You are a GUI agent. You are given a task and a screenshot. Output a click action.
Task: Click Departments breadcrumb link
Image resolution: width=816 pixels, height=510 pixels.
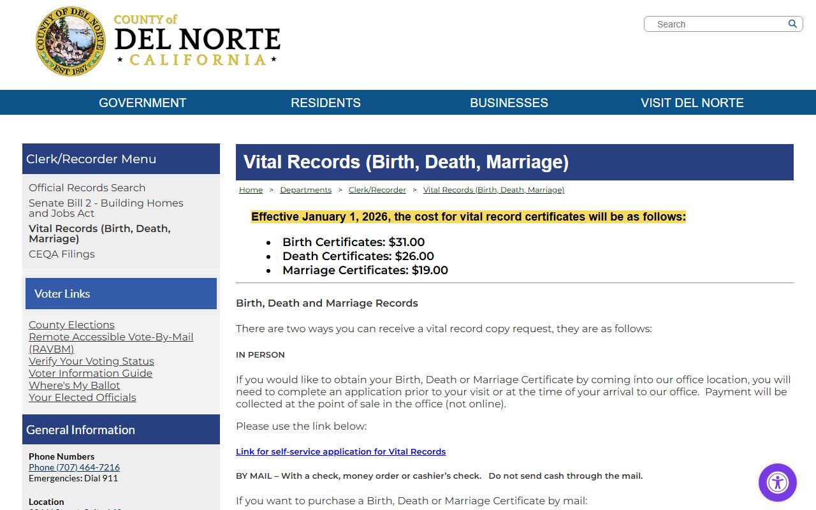306,190
